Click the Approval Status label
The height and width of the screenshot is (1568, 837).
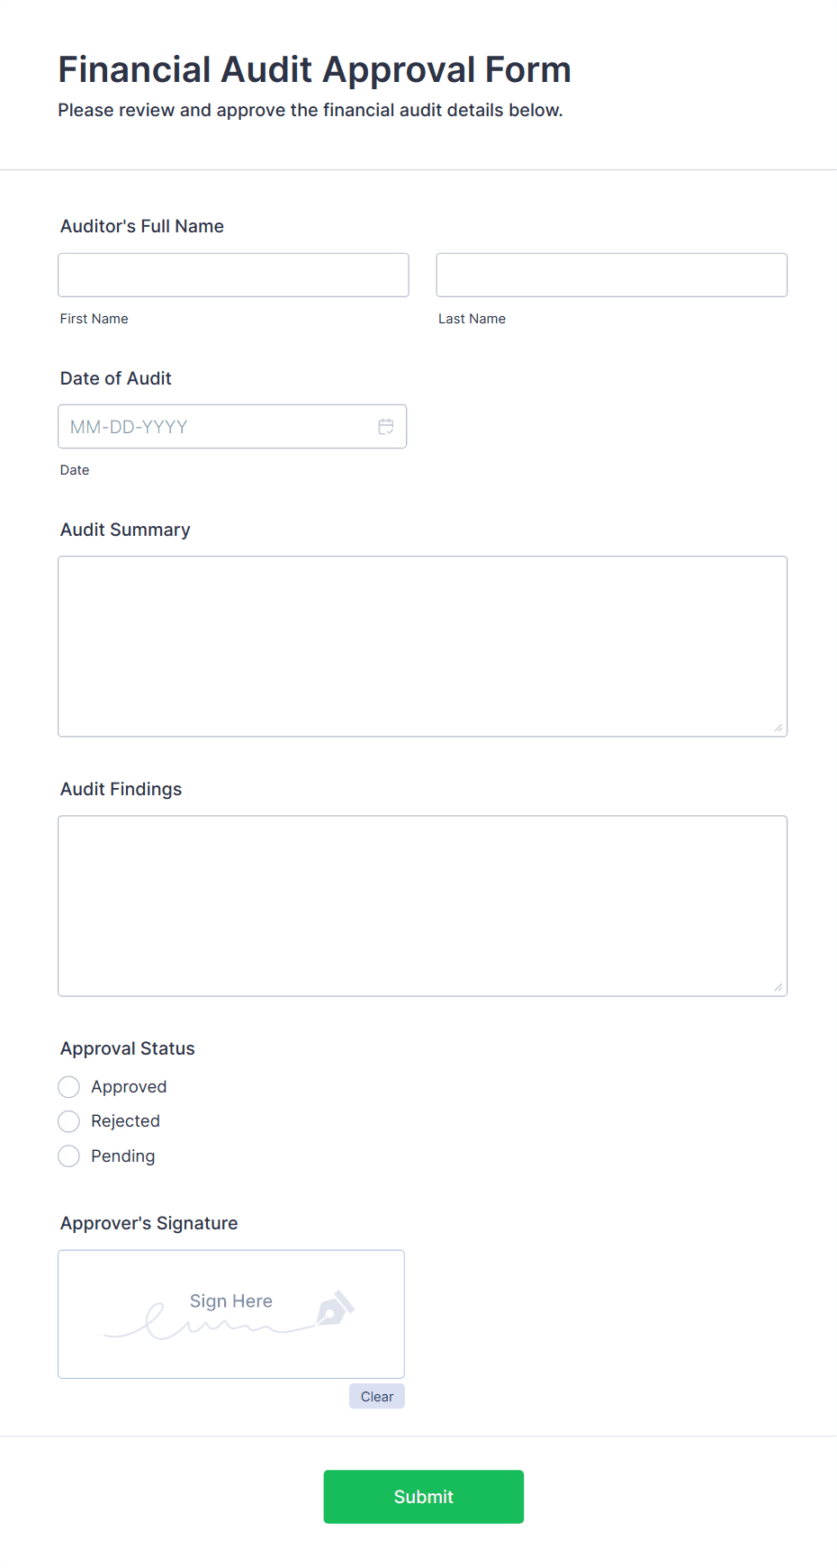pos(128,1048)
